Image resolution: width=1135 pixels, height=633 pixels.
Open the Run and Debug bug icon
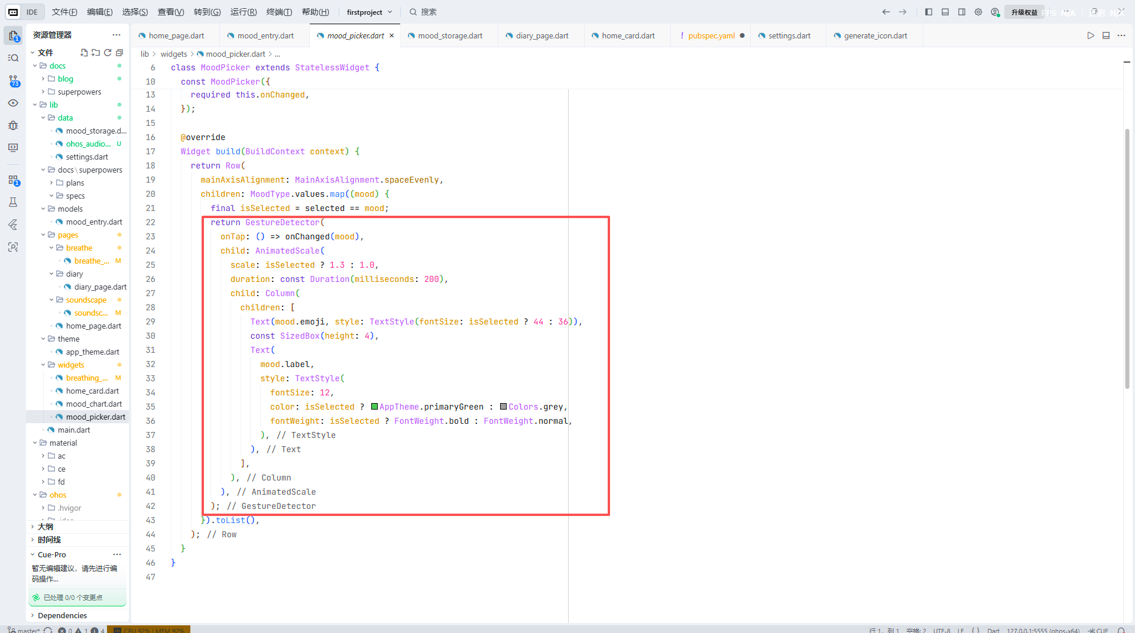point(13,125)
